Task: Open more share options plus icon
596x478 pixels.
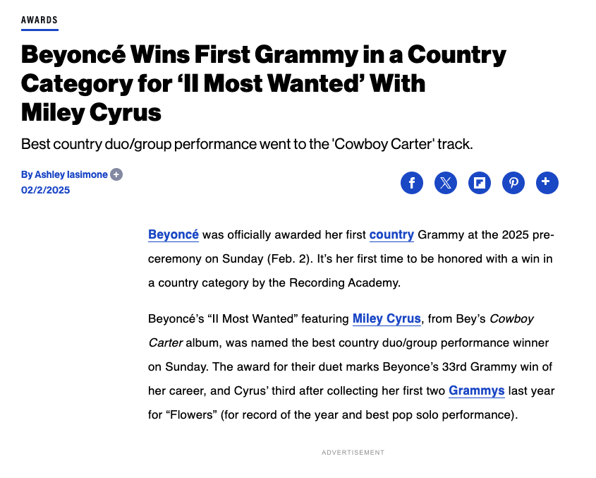Action: pos(547,183)
